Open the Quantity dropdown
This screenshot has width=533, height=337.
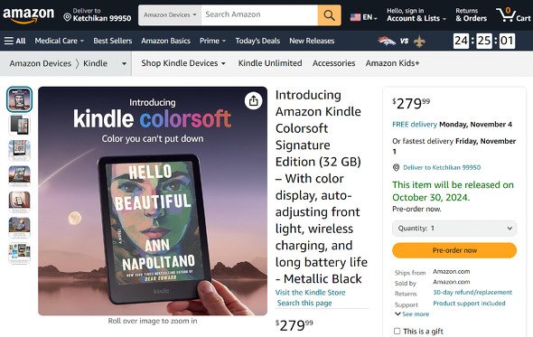454,229
